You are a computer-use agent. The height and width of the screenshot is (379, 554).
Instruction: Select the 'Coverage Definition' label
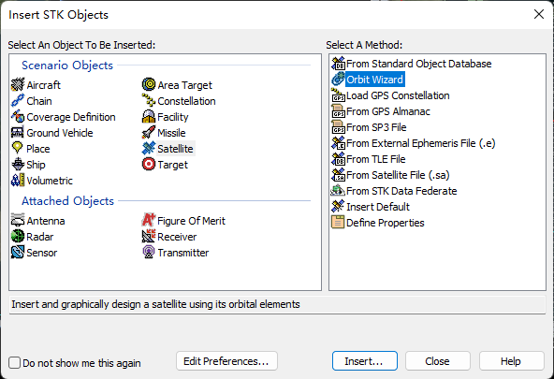tap(71, 117)
